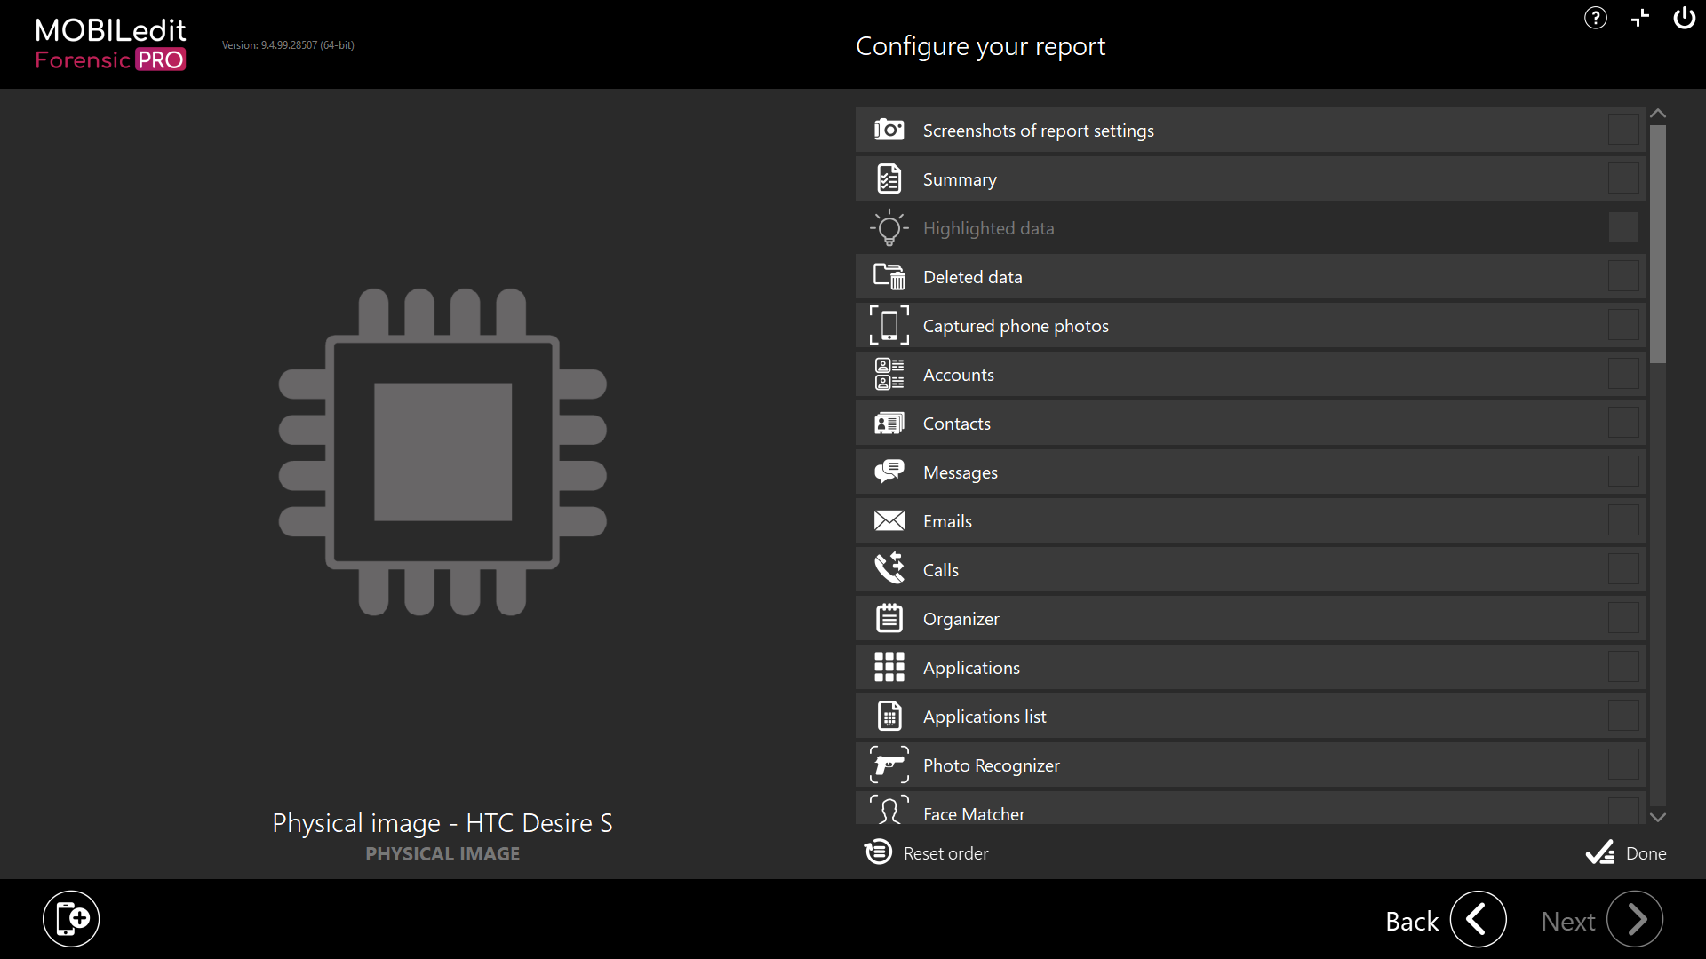Click the Captured phone photos icon

(x=889, y=326)
